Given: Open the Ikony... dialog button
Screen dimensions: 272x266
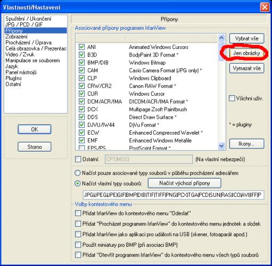Looking at the screenshot, I should 246,144.
